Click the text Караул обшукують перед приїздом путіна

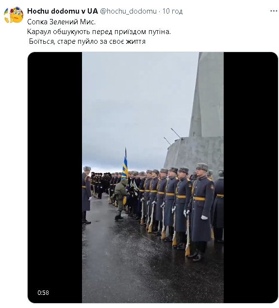coord(99,32)
